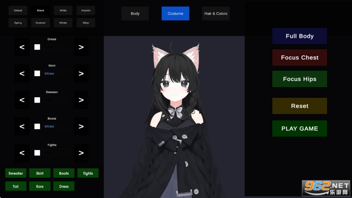Image resolution: width=352 pixels, height=198 pixels.
Task: Click the previous arrow for Sweater
Action: click(x=22, y=100)
